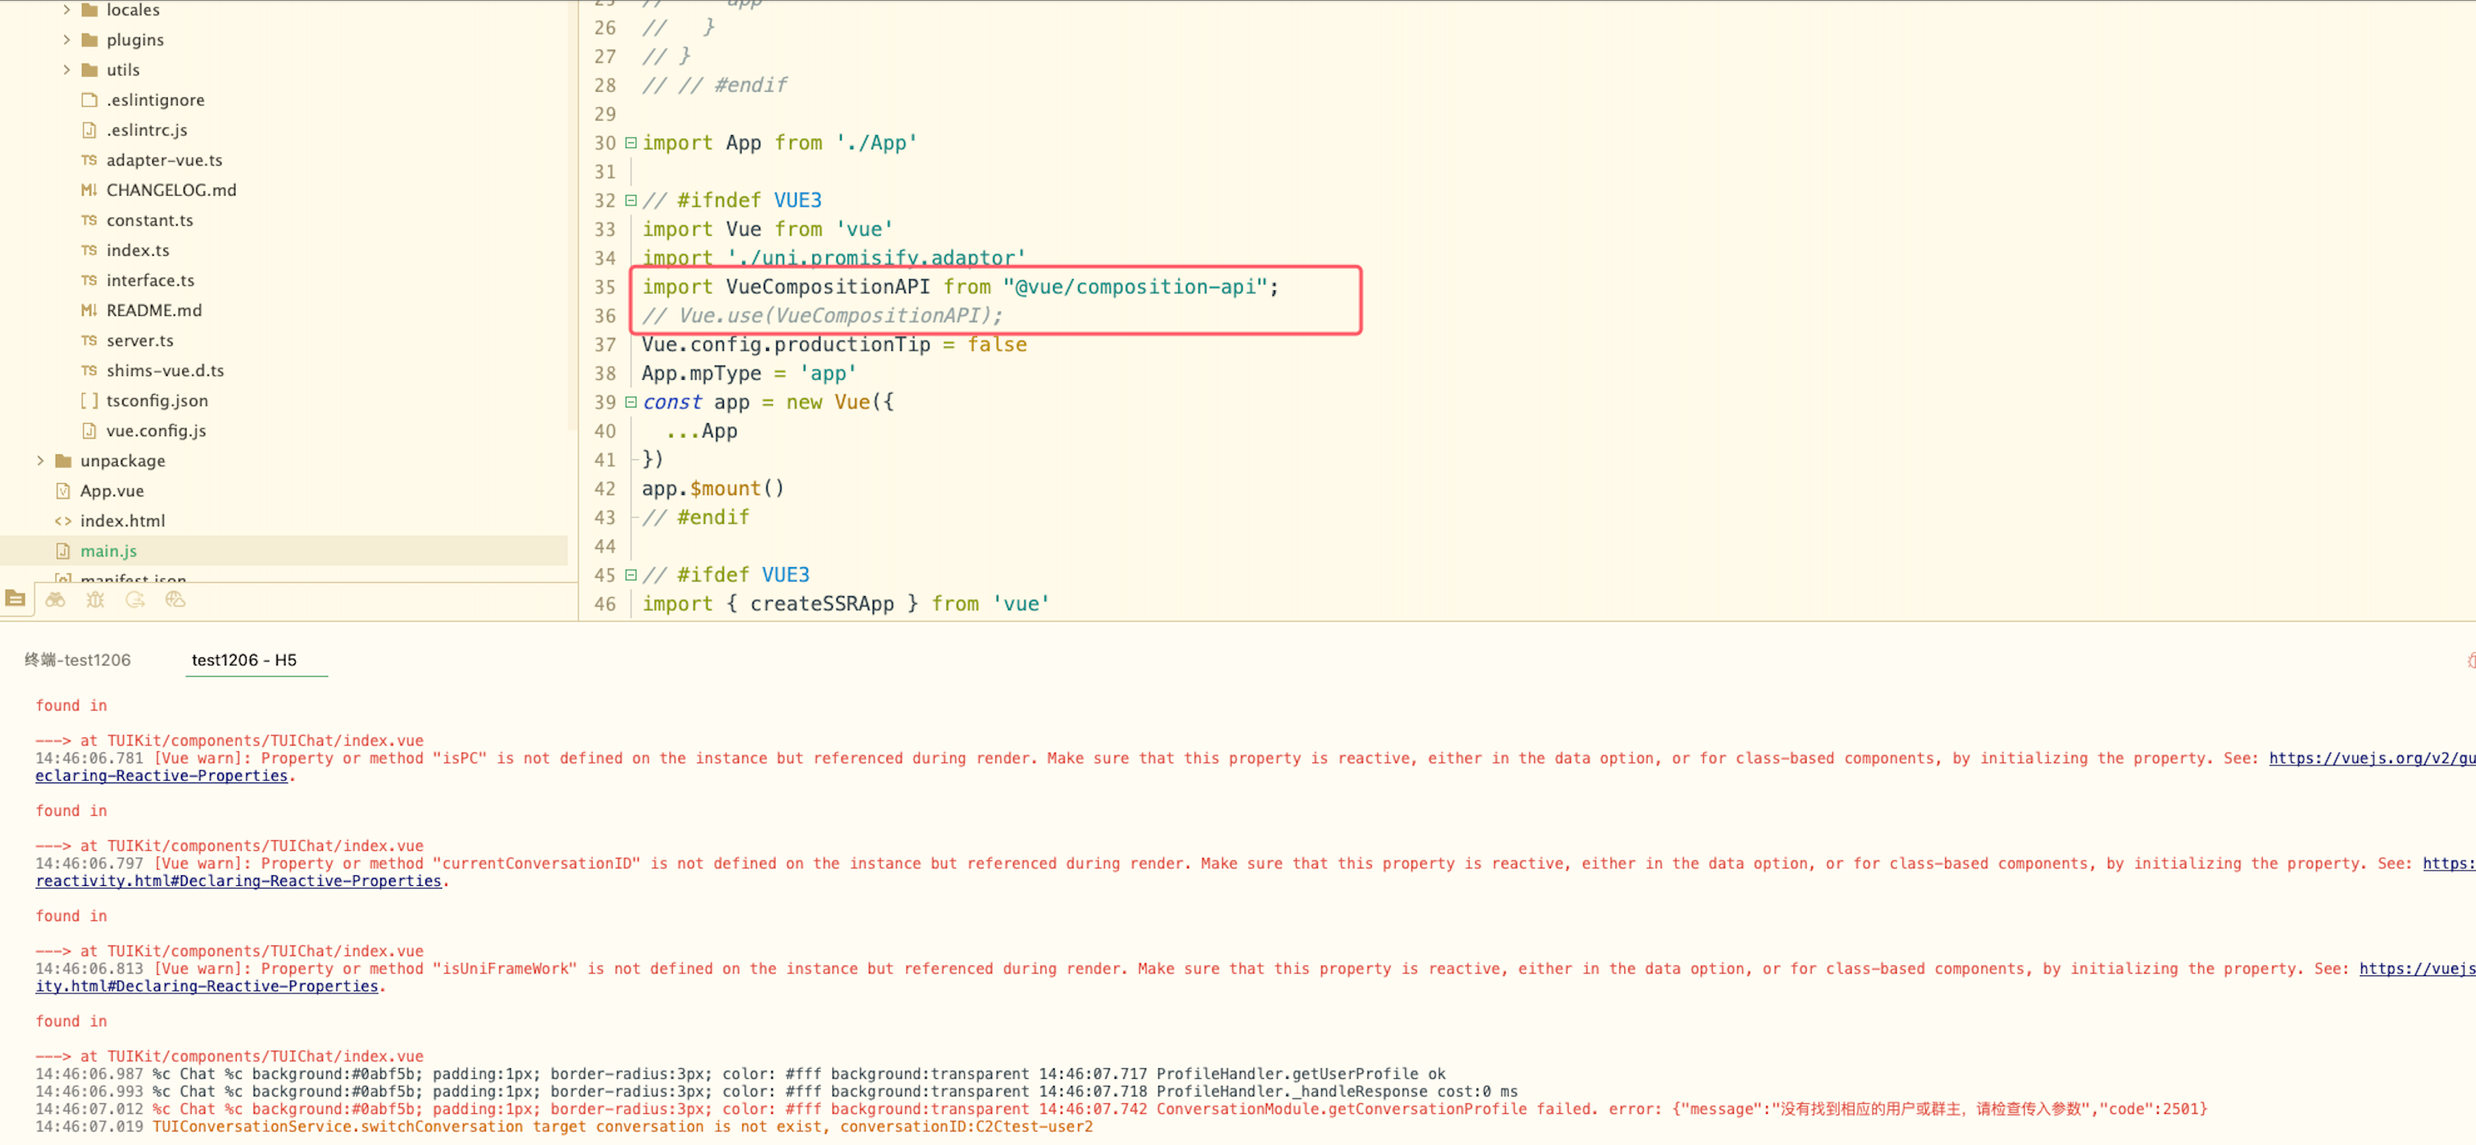Open the cloud globe panel icon
This screenshot has height=1145, width=2476.
(175, 600)
